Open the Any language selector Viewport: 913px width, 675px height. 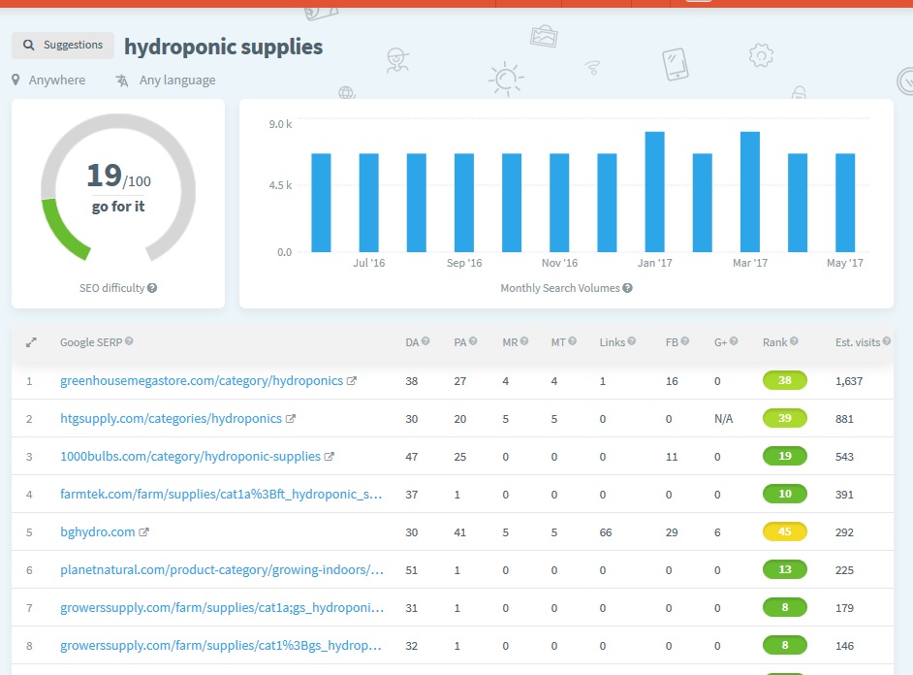click(x=166, y=80)
